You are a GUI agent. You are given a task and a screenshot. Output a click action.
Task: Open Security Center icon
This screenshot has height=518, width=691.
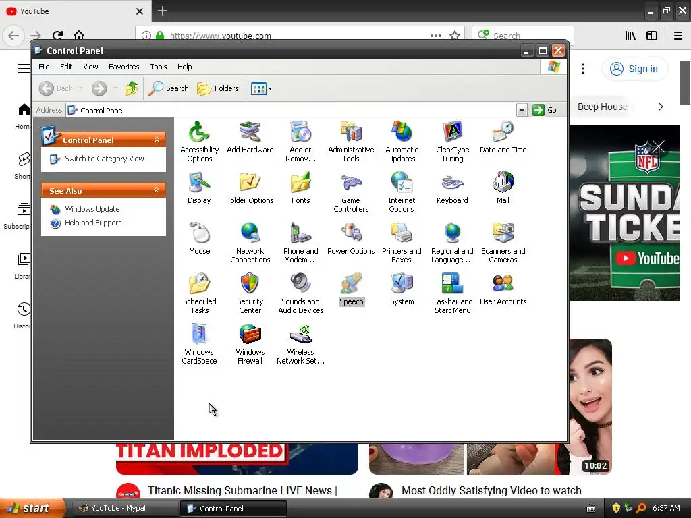250,293
